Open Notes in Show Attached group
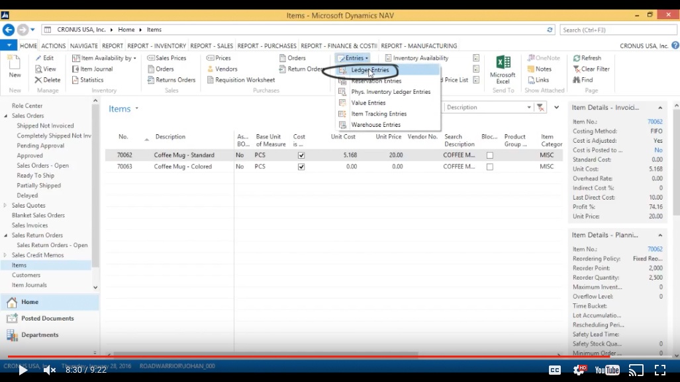Viewport: 680px width, 382px height. pos(539,69)
